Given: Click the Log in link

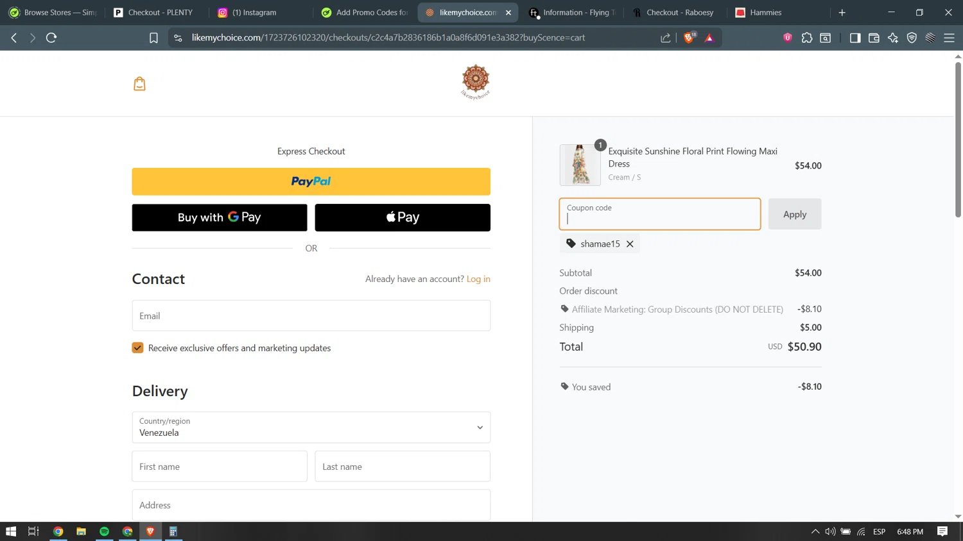Looking at the screenshot, I should (x=478, y=279).
